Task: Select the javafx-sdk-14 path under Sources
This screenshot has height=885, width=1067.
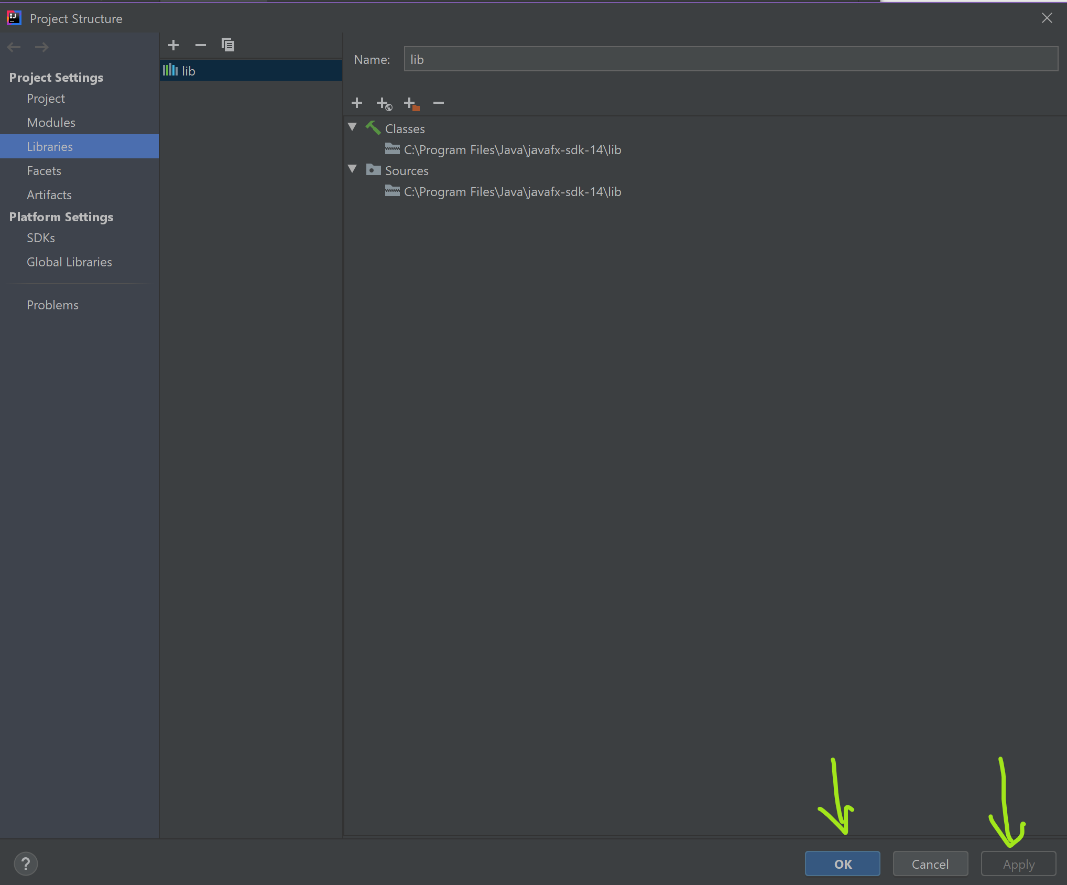Action: [x=511, y=192]
